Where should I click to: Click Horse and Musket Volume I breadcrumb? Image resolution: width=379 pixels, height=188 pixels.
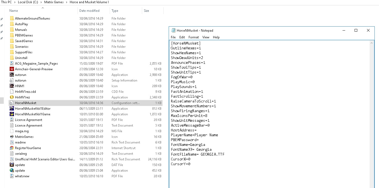(x=89, y=2)
